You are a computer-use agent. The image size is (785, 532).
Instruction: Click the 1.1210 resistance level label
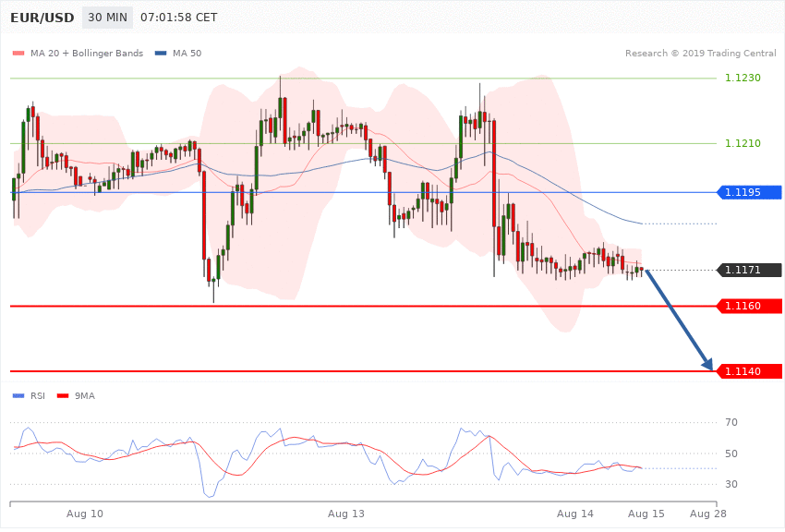(743, 143)
